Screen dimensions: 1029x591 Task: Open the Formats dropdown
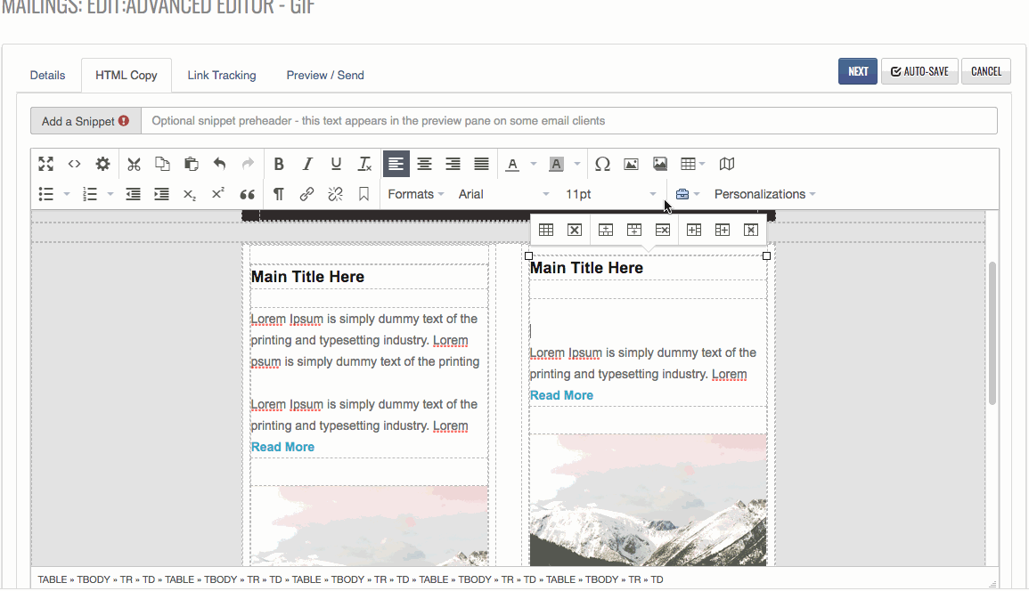[x=415, y=194]
